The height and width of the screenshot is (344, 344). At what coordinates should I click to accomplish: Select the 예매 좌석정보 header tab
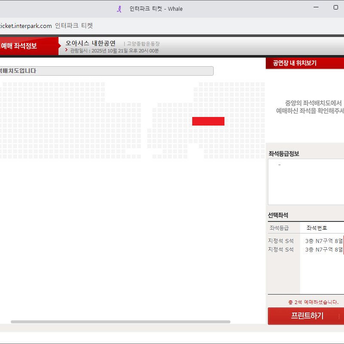coord(29,46)
